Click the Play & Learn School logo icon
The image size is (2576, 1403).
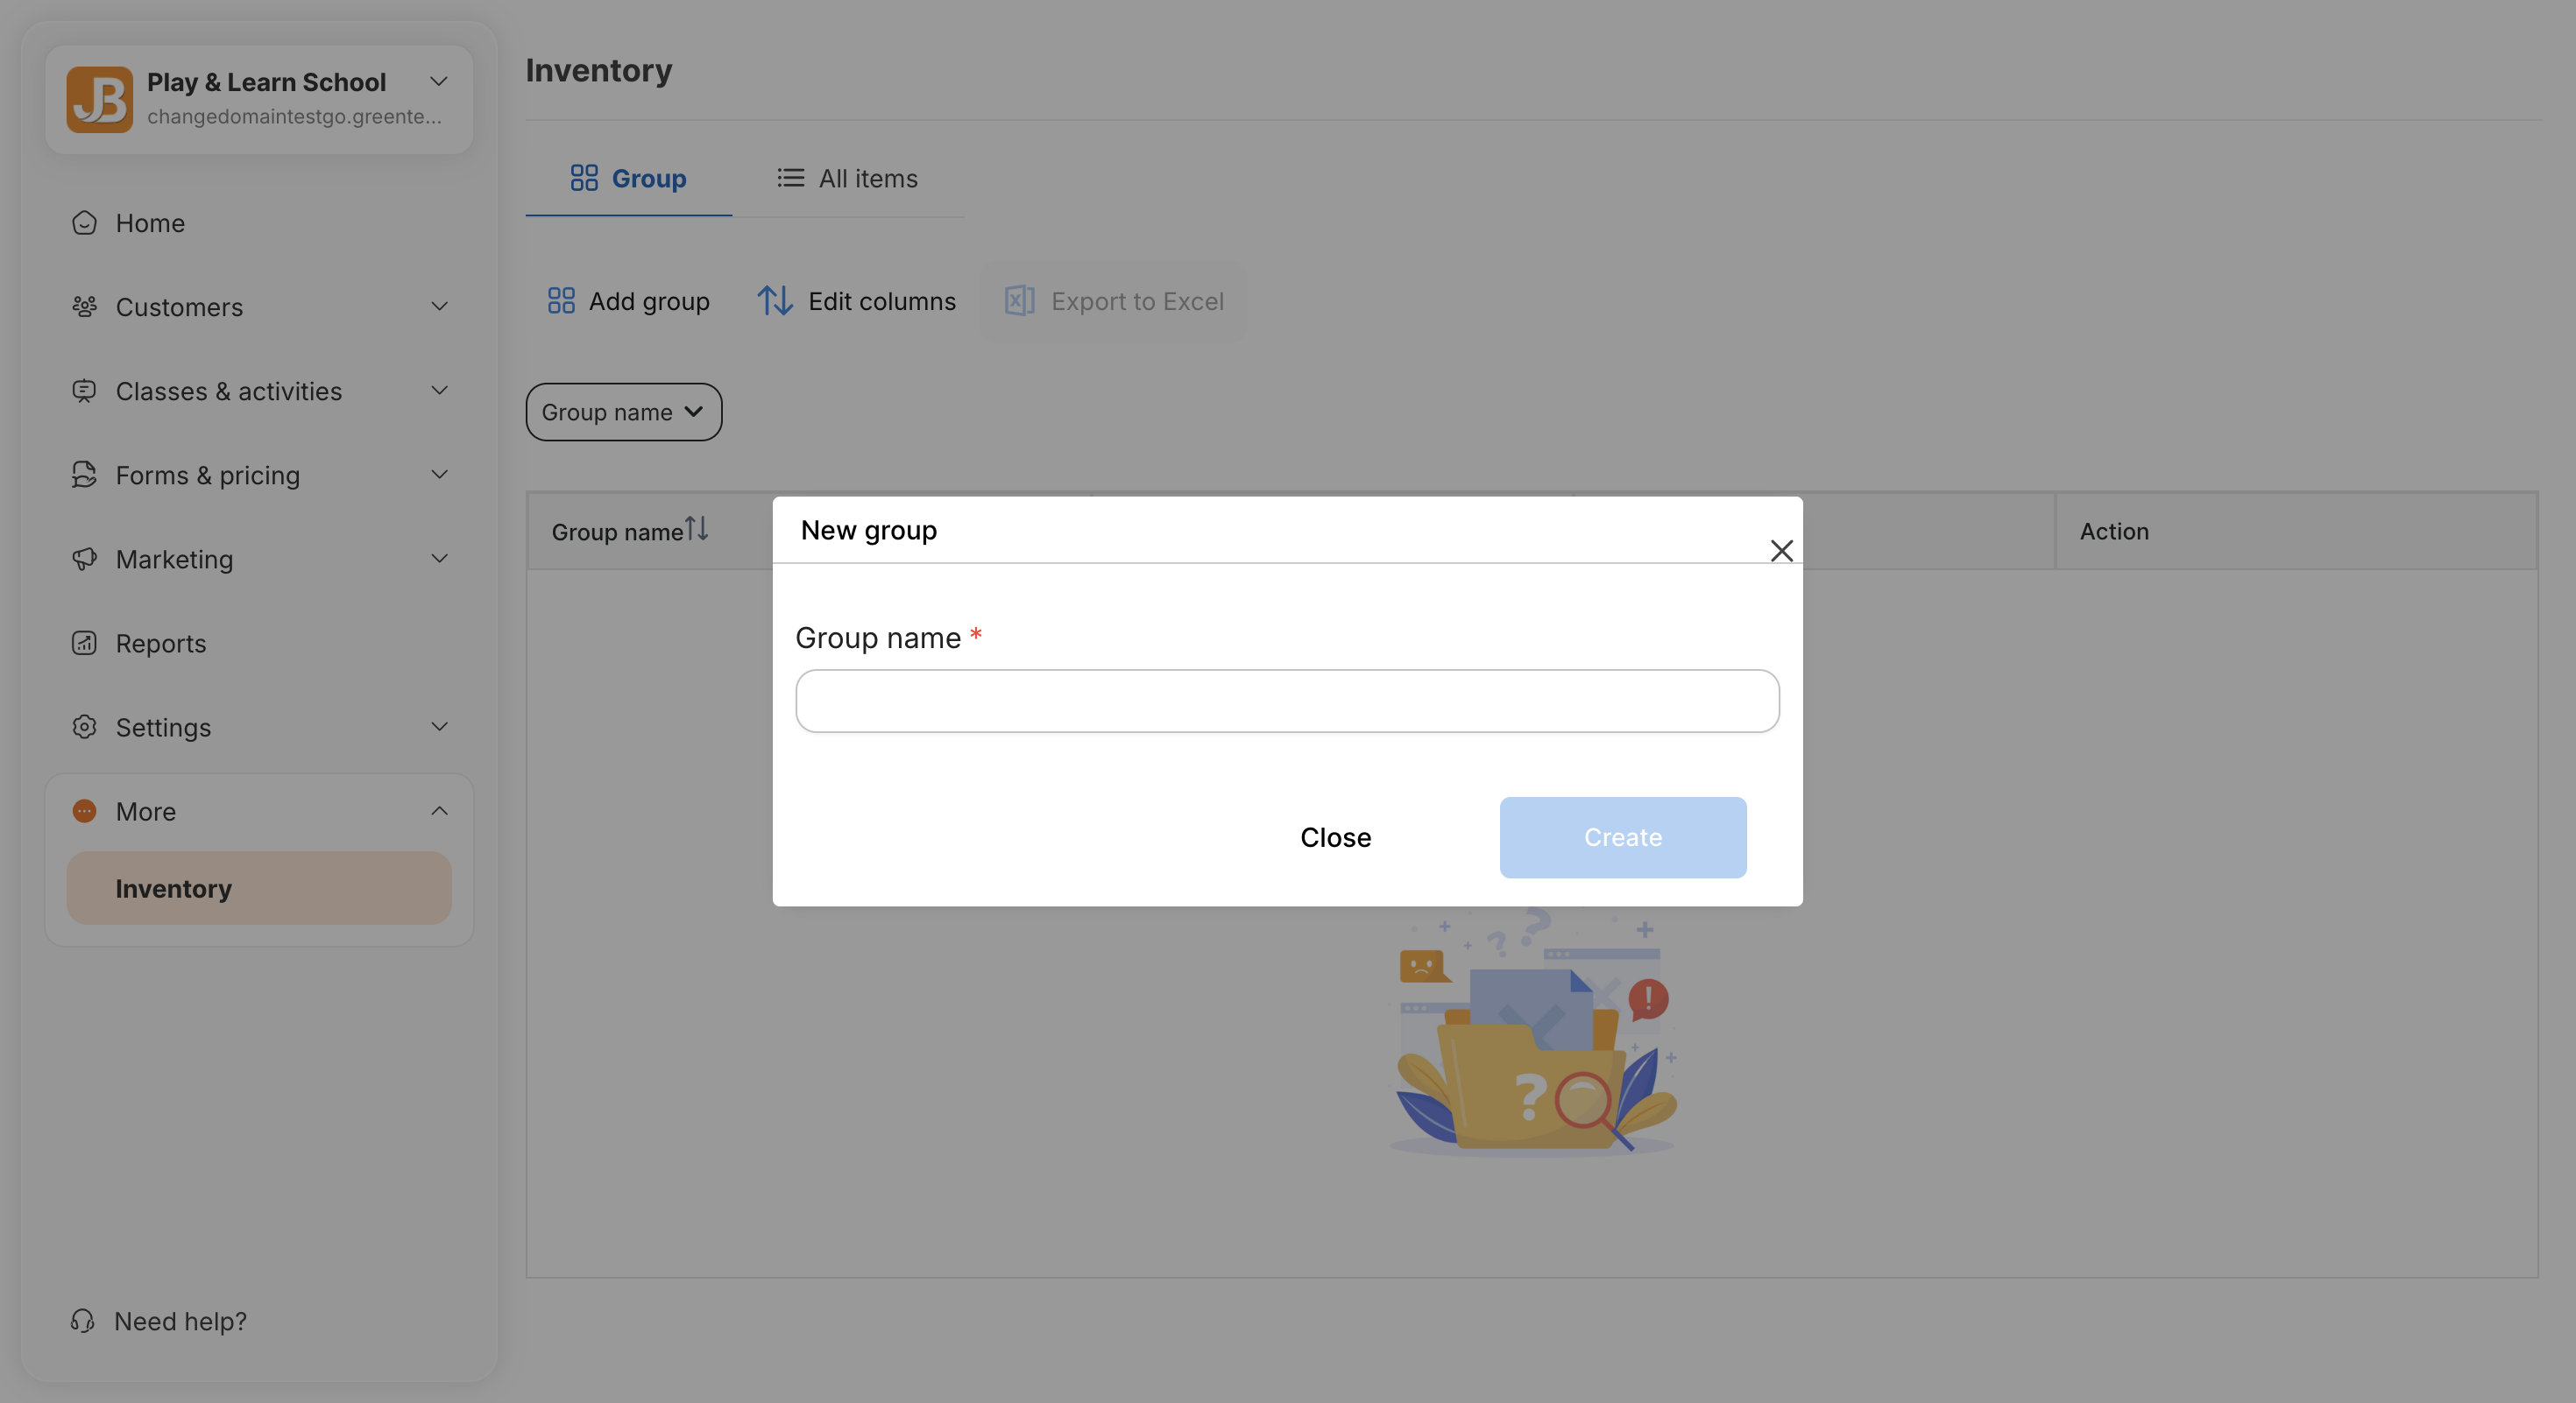99,99
